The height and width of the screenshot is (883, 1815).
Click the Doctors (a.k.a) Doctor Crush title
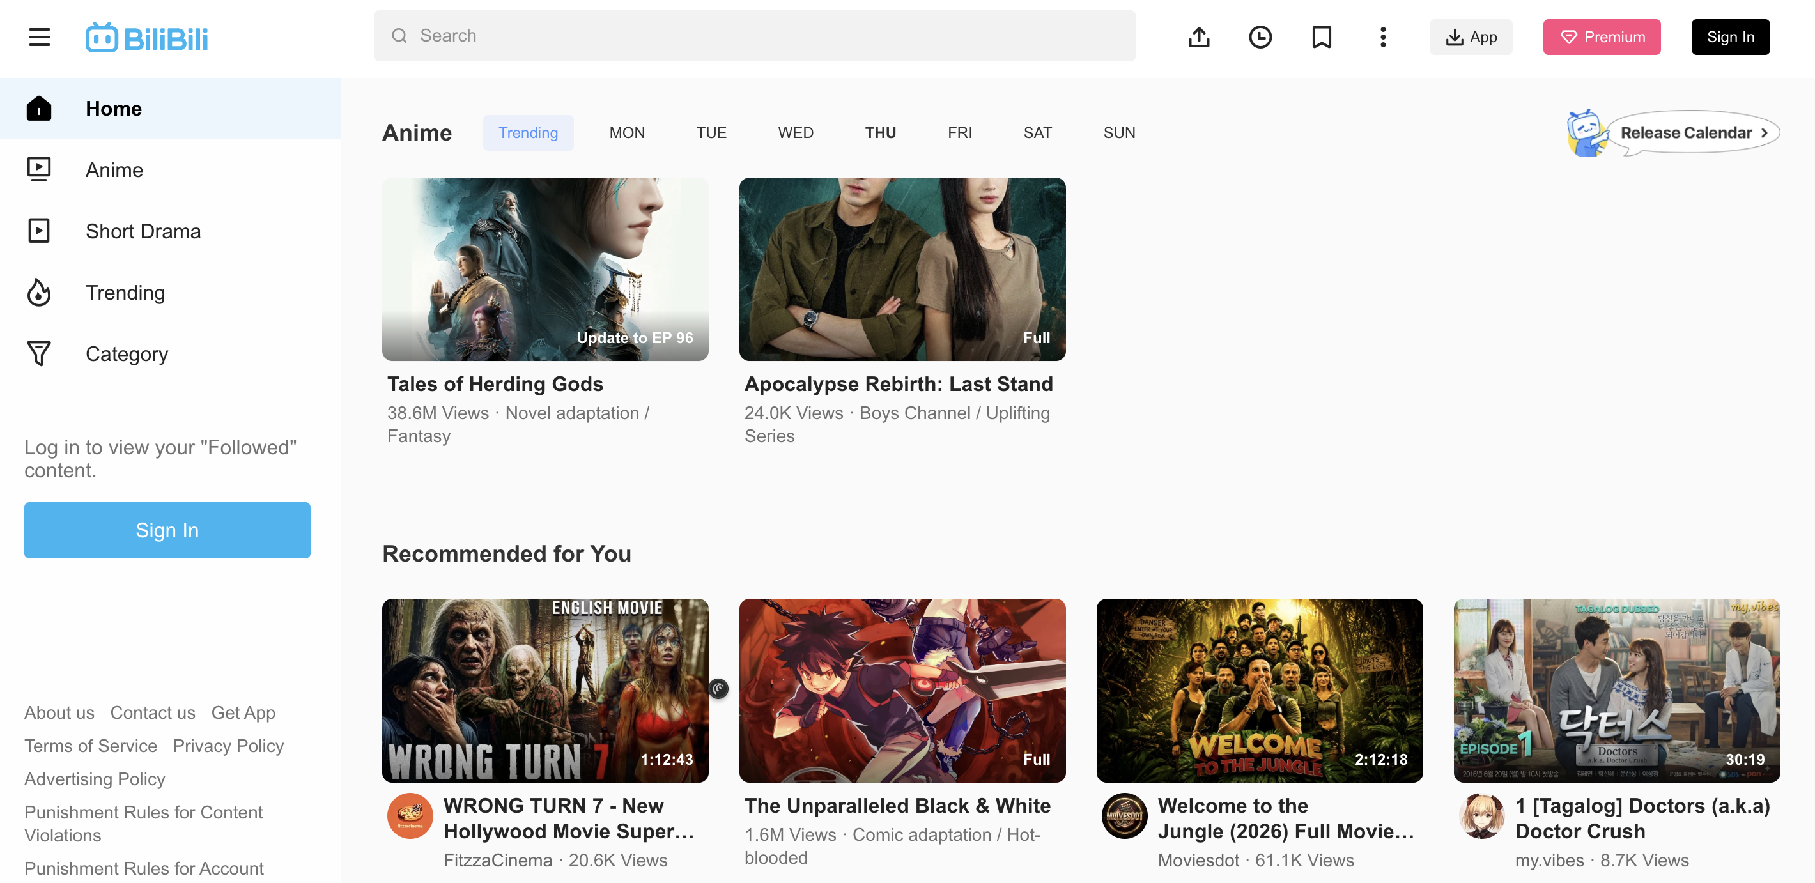[1642, 818]
